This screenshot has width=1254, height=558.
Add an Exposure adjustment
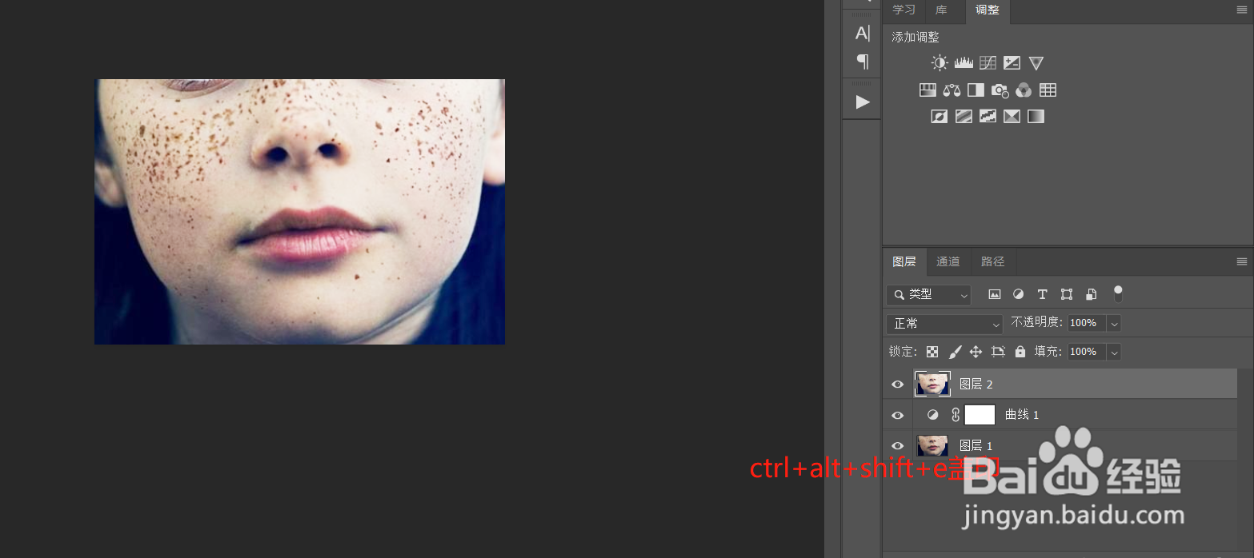1012,62
